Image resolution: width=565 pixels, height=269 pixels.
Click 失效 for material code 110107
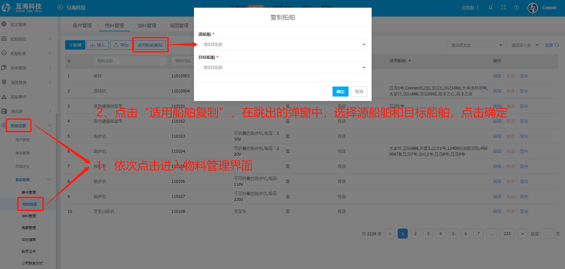510,196
